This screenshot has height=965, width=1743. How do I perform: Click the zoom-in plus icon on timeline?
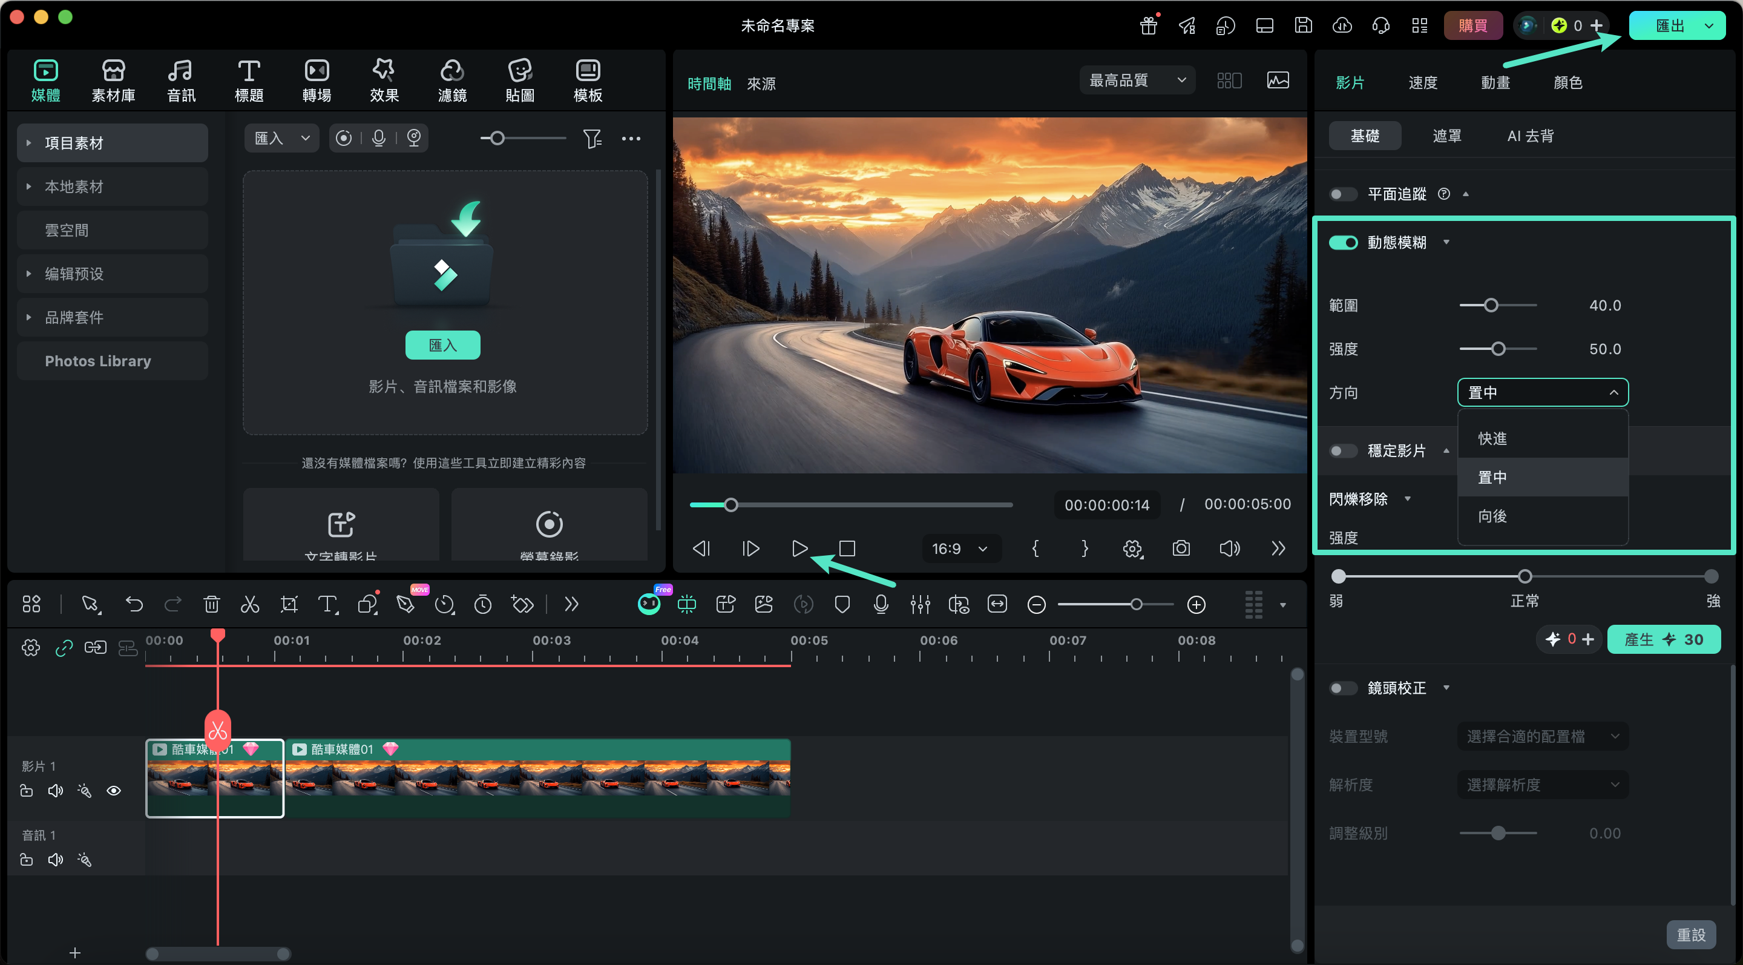tap(1196, 604)
